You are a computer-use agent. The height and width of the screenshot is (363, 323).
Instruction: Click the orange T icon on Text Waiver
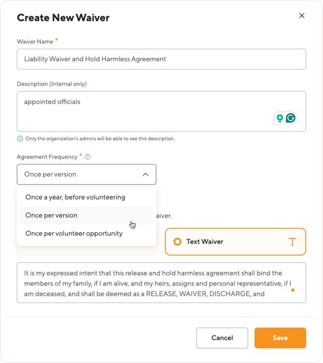click(x=292, y=242)
